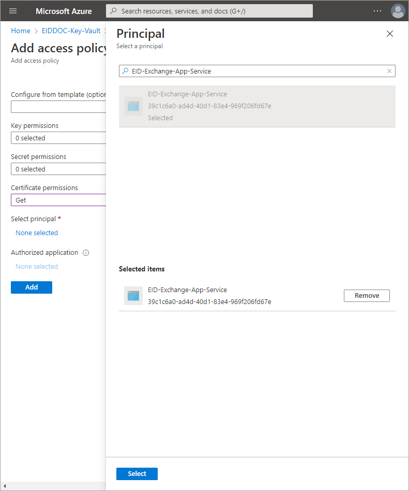Click the search magnifier in principal field

point(125,71)
